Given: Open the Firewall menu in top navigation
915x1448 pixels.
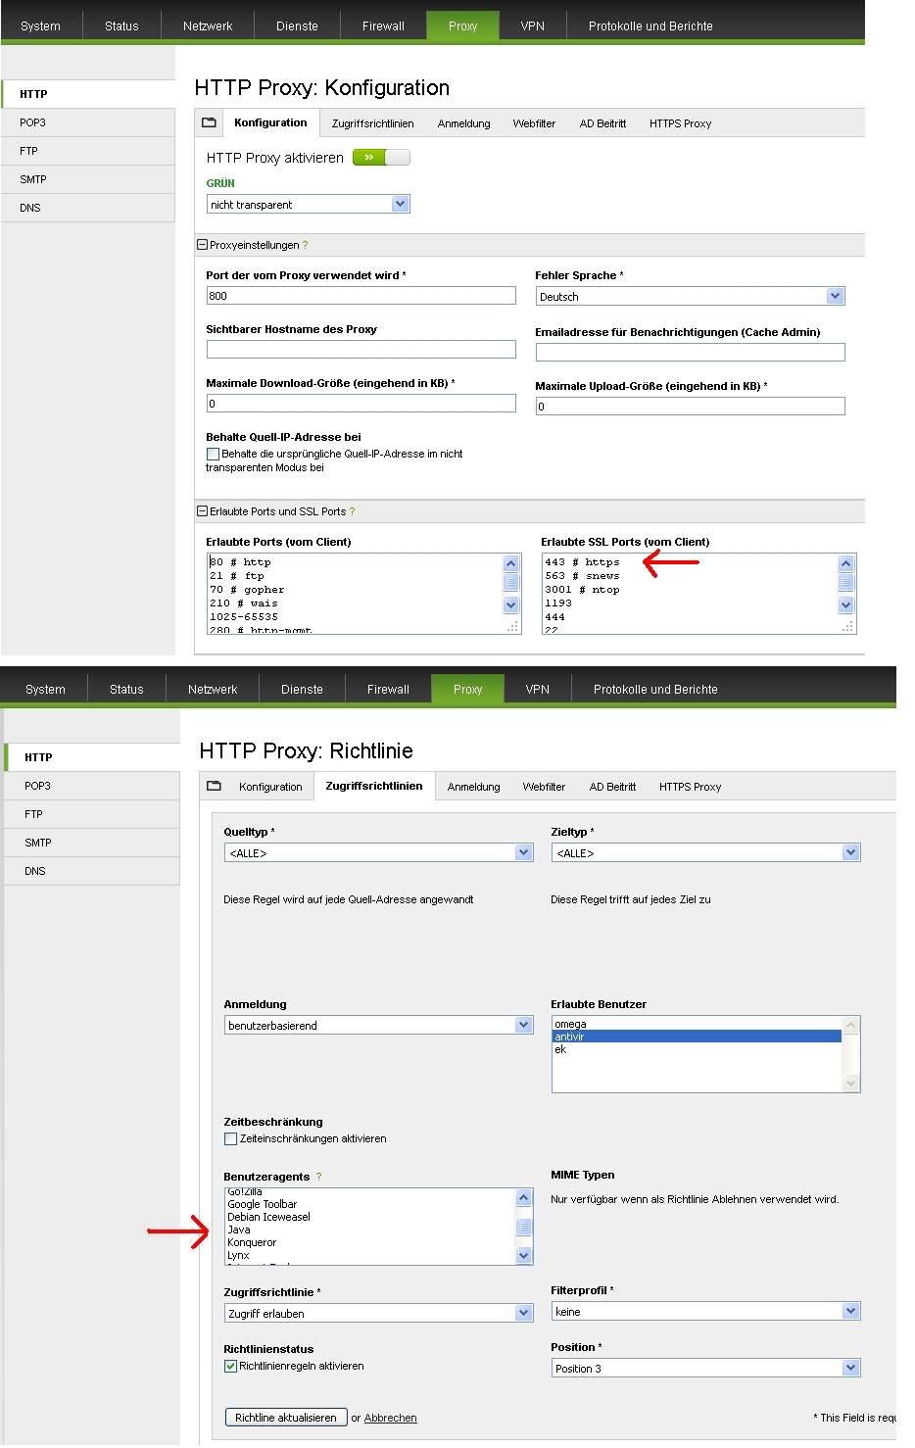Looking at the screenshot, I should [383, 26].
